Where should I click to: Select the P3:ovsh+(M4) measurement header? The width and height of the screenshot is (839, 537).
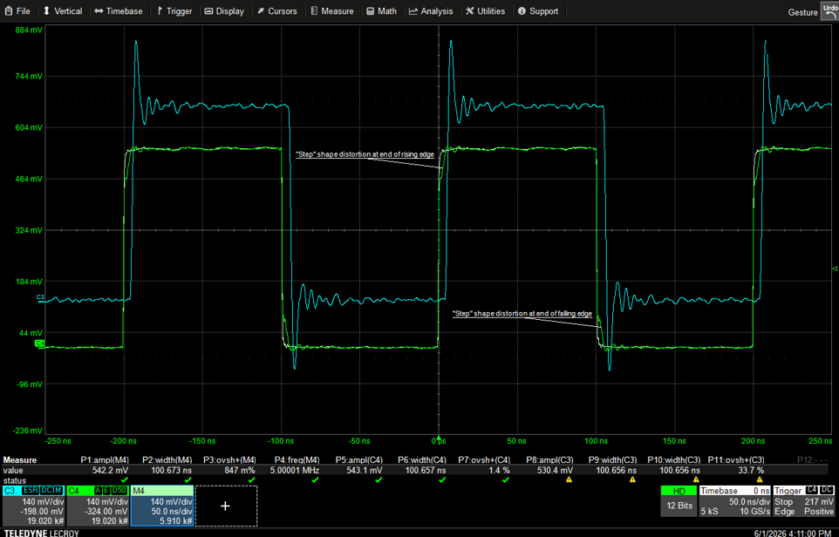tap(229, 460)
